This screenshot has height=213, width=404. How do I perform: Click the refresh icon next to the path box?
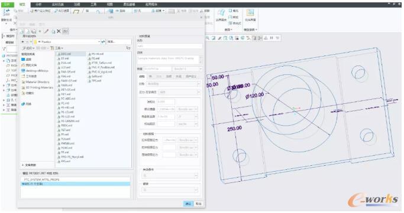point(103,42)
